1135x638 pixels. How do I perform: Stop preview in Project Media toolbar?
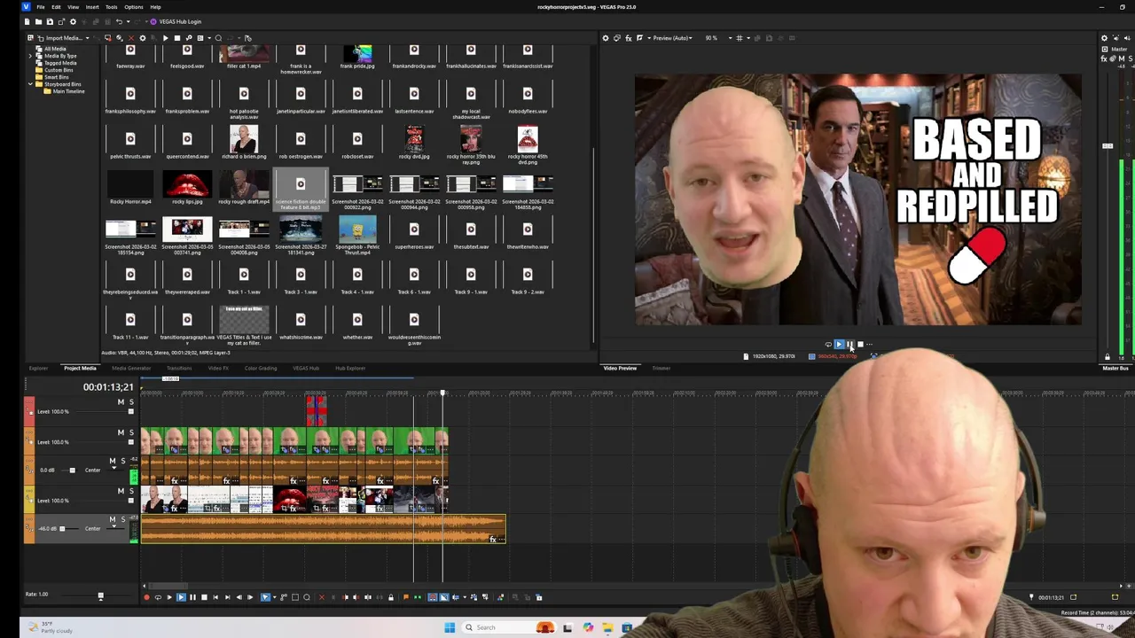176,38
